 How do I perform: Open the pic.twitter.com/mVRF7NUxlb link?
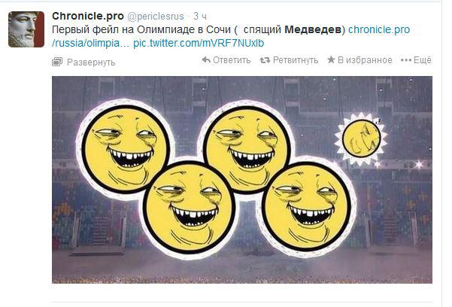pyautogui.click(x=199, y=43)
